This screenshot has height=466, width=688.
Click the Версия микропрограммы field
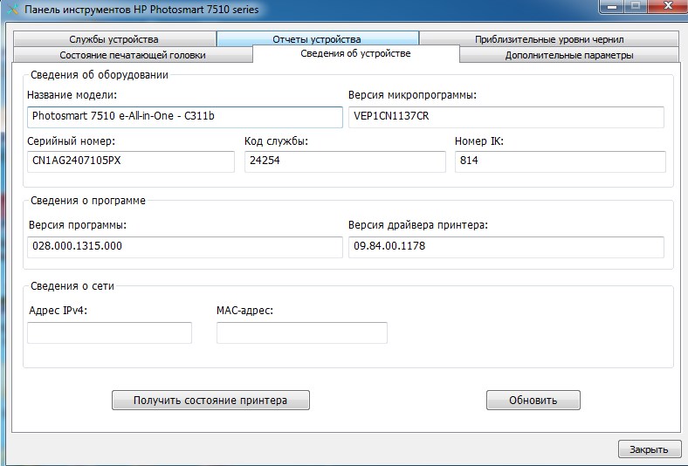(x=506, y=117)
